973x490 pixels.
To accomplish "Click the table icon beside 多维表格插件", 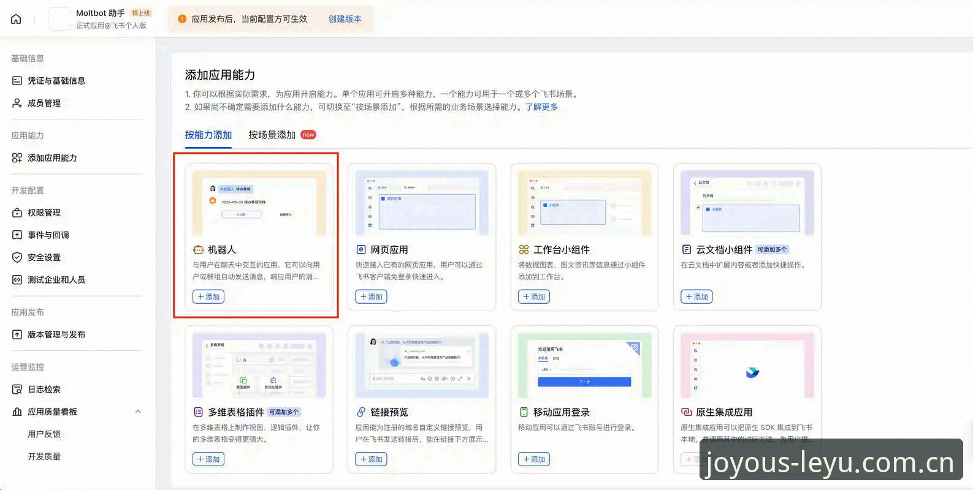I will (198, 412).
